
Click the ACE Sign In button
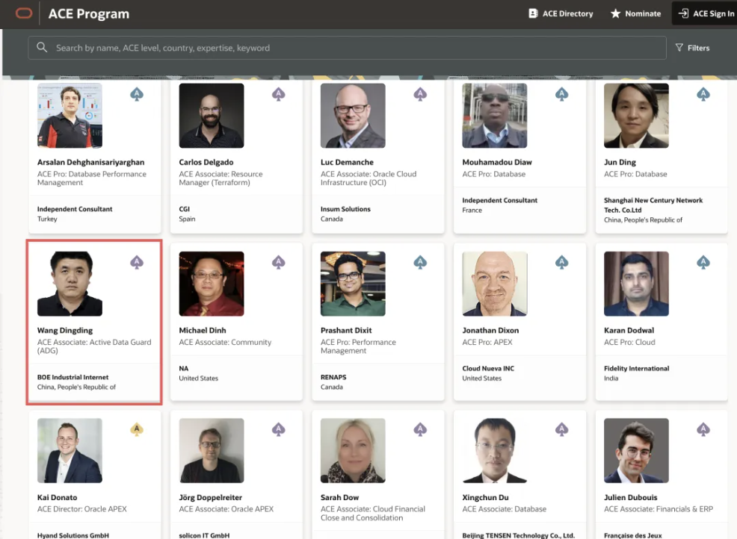(706, 13)
